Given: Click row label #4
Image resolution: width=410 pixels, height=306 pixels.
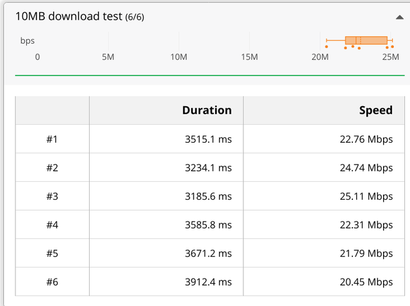Looking at the screenshot, I should point(52,225).
